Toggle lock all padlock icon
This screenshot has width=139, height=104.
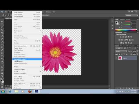point(127,54)
